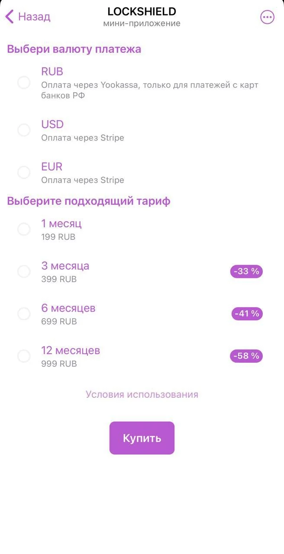Tap the back chevron arrow icon
Image resolution: width=284 pixels, height=554 pixels.
pyautogui.click(x=10, y=17)
